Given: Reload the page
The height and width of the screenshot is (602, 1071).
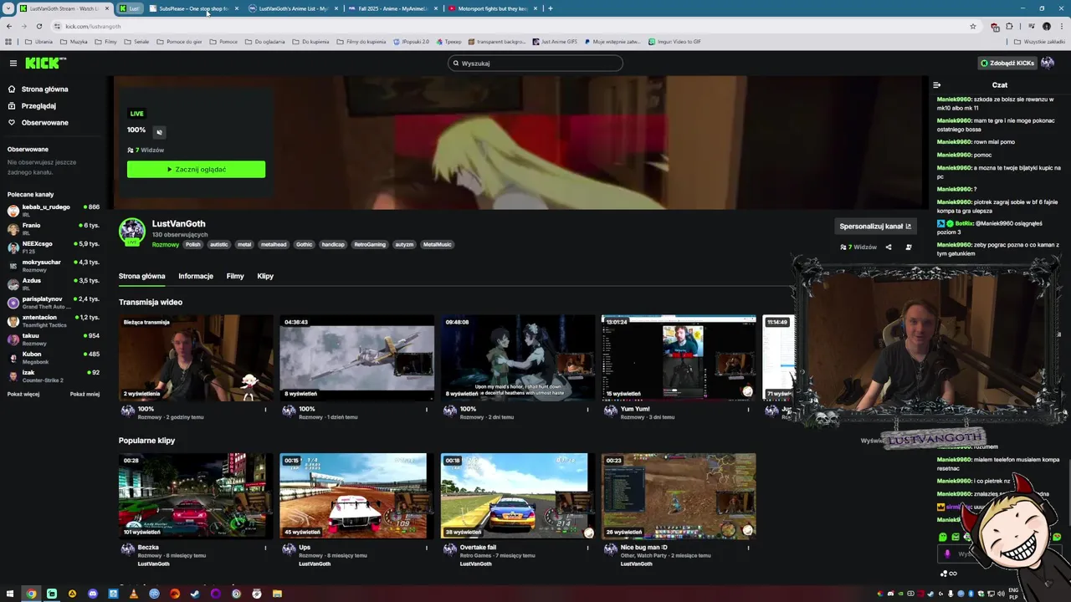Looking at the screenshot, I should (x=38, y=27).
